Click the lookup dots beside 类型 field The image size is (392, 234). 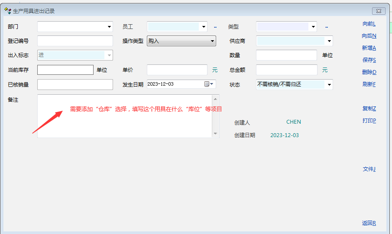pos(327,27)
